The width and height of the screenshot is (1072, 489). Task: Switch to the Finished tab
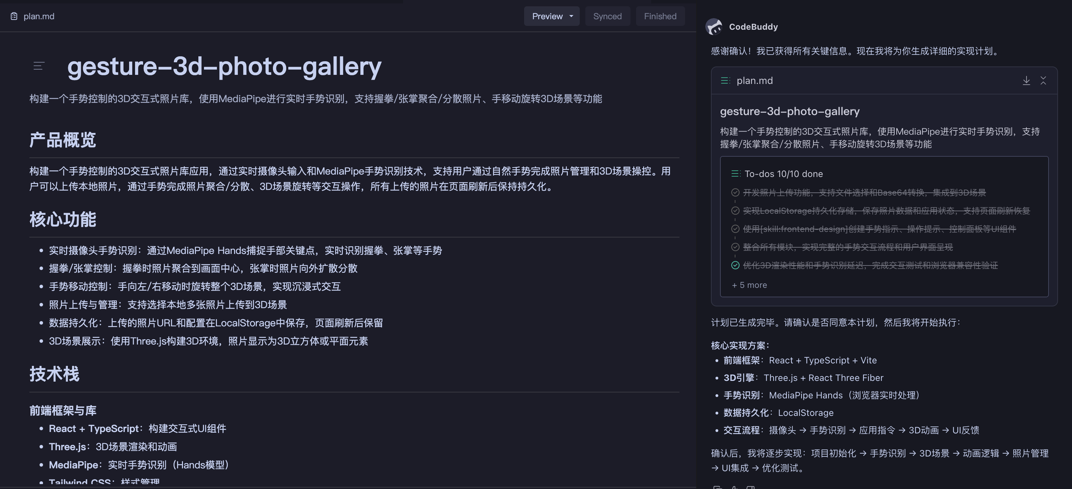click(660, 16)
